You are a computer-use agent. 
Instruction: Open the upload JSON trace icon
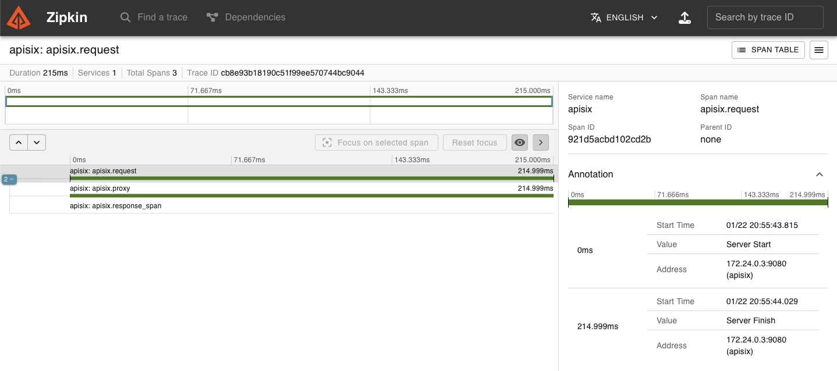685,17
